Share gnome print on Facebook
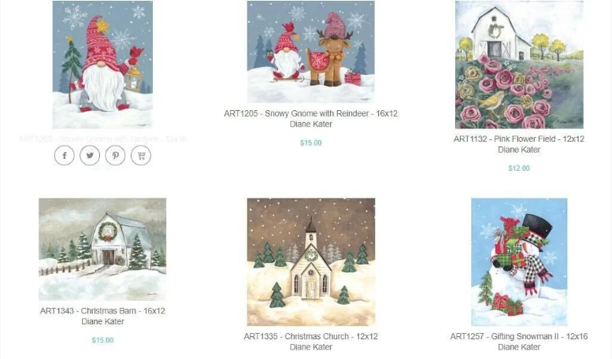The width and height of the screenshot is (612, 359). [x=65, y=155]
